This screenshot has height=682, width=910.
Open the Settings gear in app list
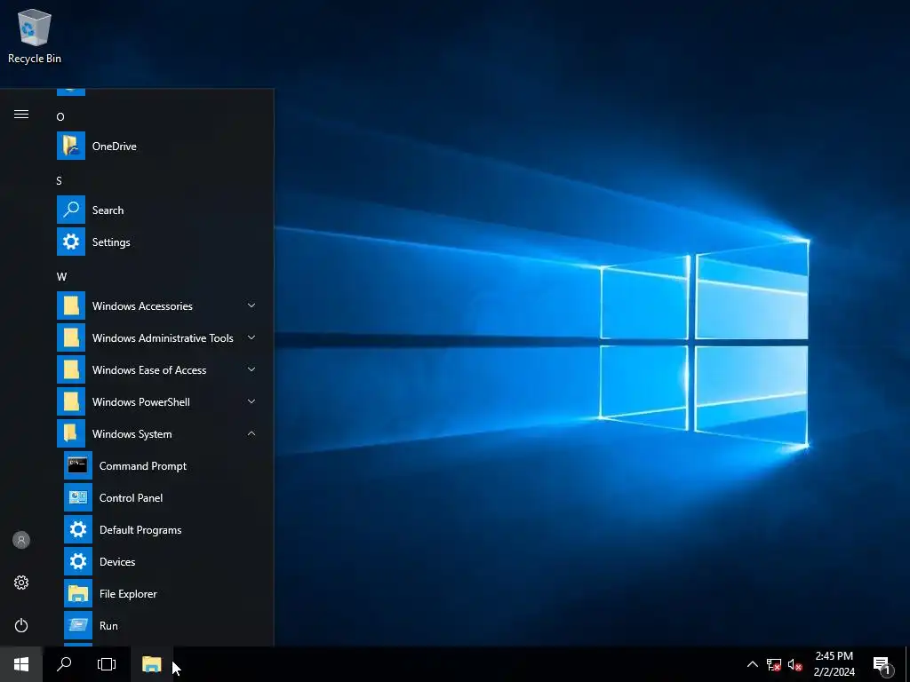point(71,242)
